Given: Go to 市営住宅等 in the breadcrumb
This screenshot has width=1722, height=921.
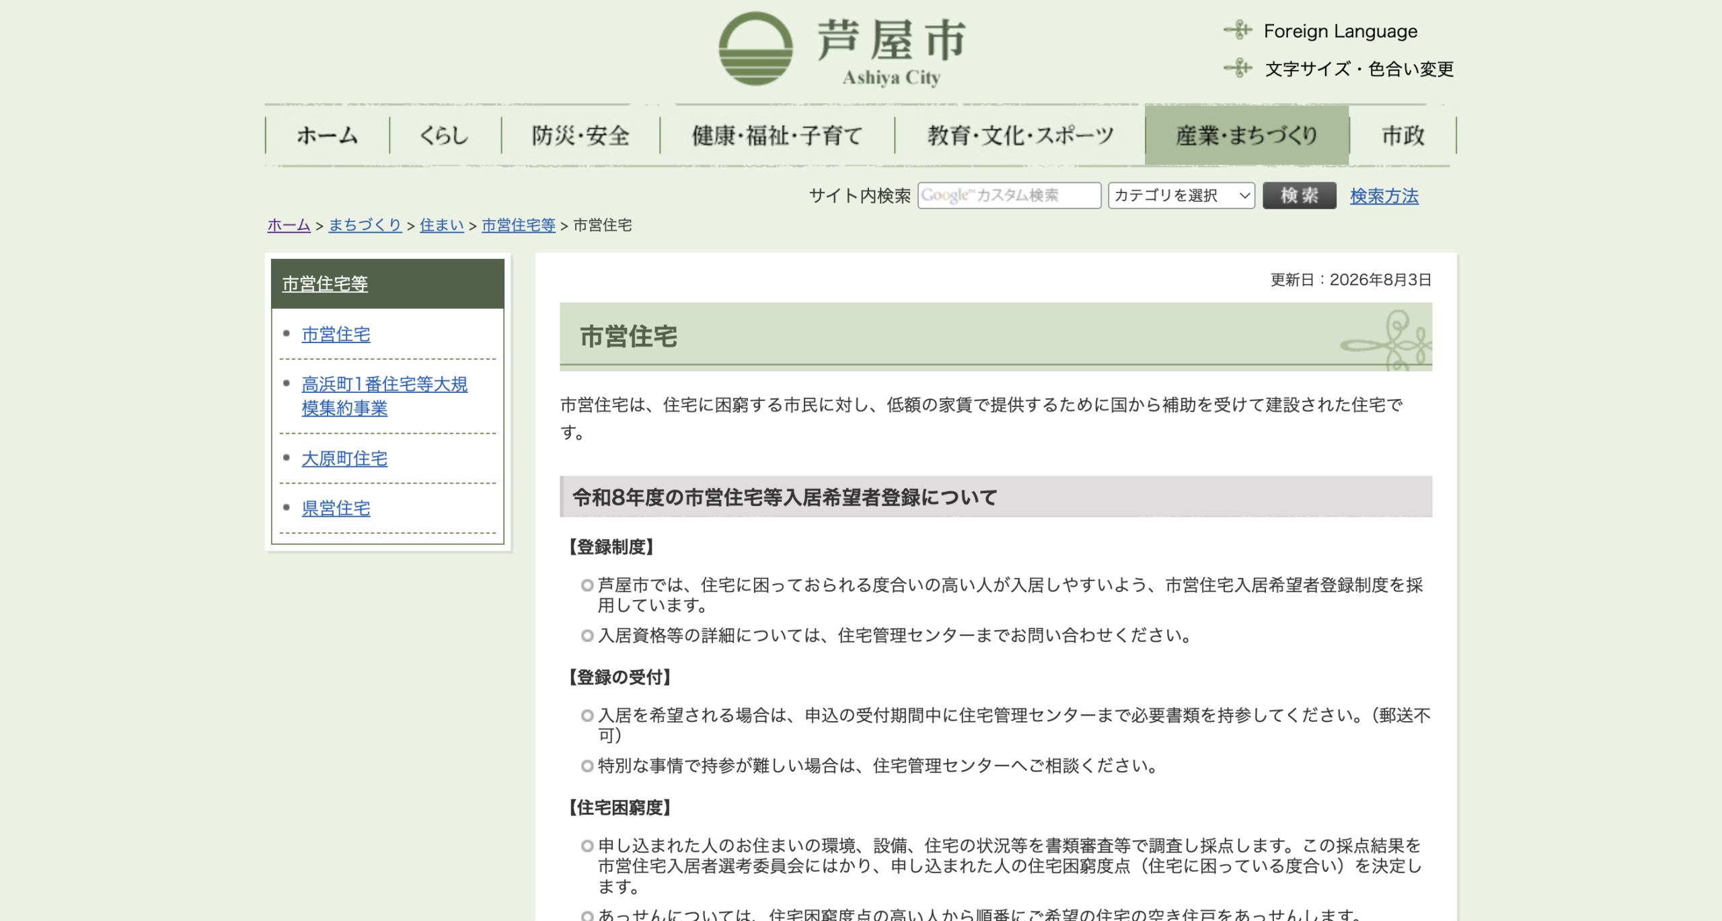Looking at the screenshot, I should pos(519,225).
